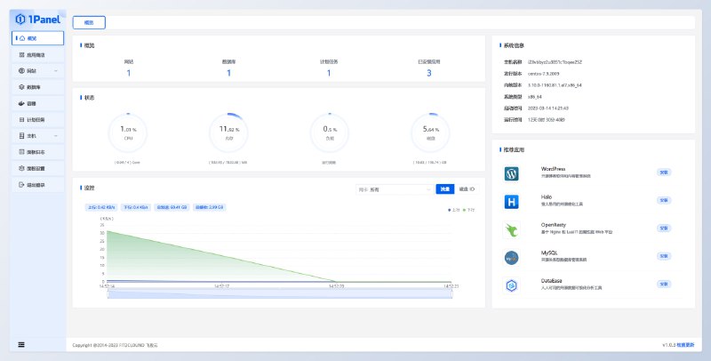Toggle the upload (上行) legend series
The image size is (711, 361).
(454, 210)
